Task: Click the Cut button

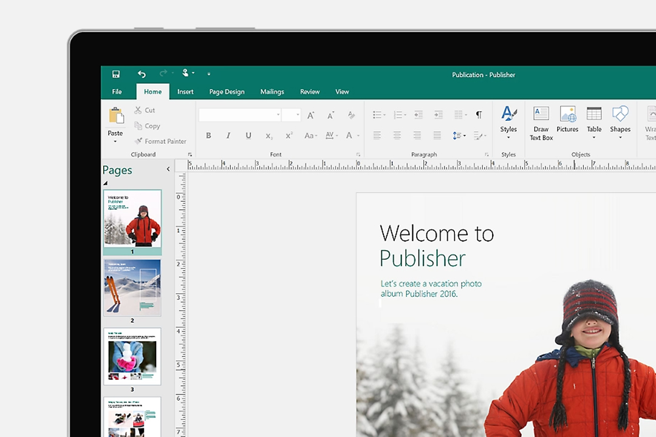Action: (145, 110)
